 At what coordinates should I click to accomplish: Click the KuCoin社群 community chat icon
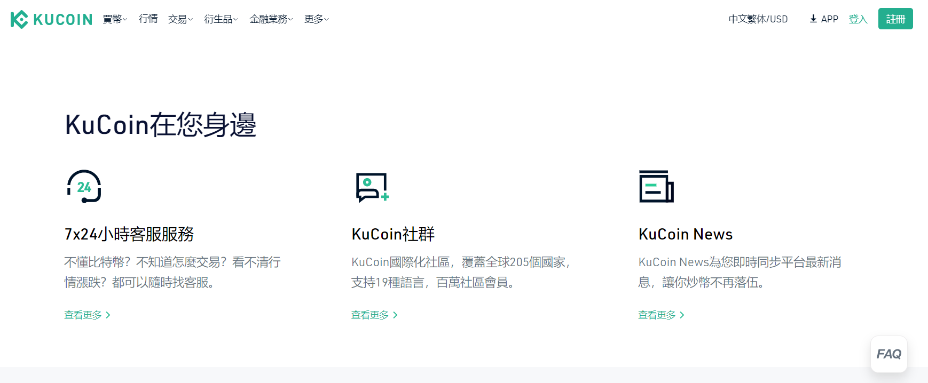(x=373, y=187)
